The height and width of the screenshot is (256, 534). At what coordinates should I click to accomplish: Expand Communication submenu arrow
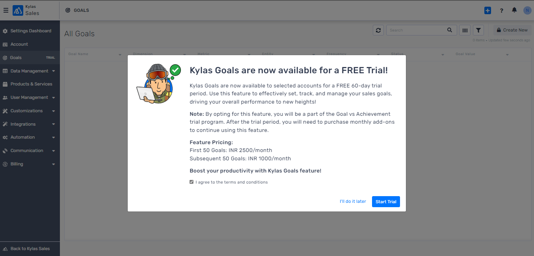[x=54, y=151]
